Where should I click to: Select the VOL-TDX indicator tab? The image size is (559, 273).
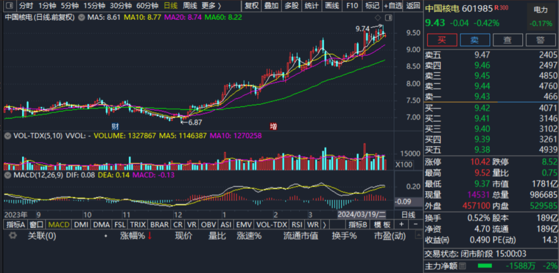pos(271,224)
